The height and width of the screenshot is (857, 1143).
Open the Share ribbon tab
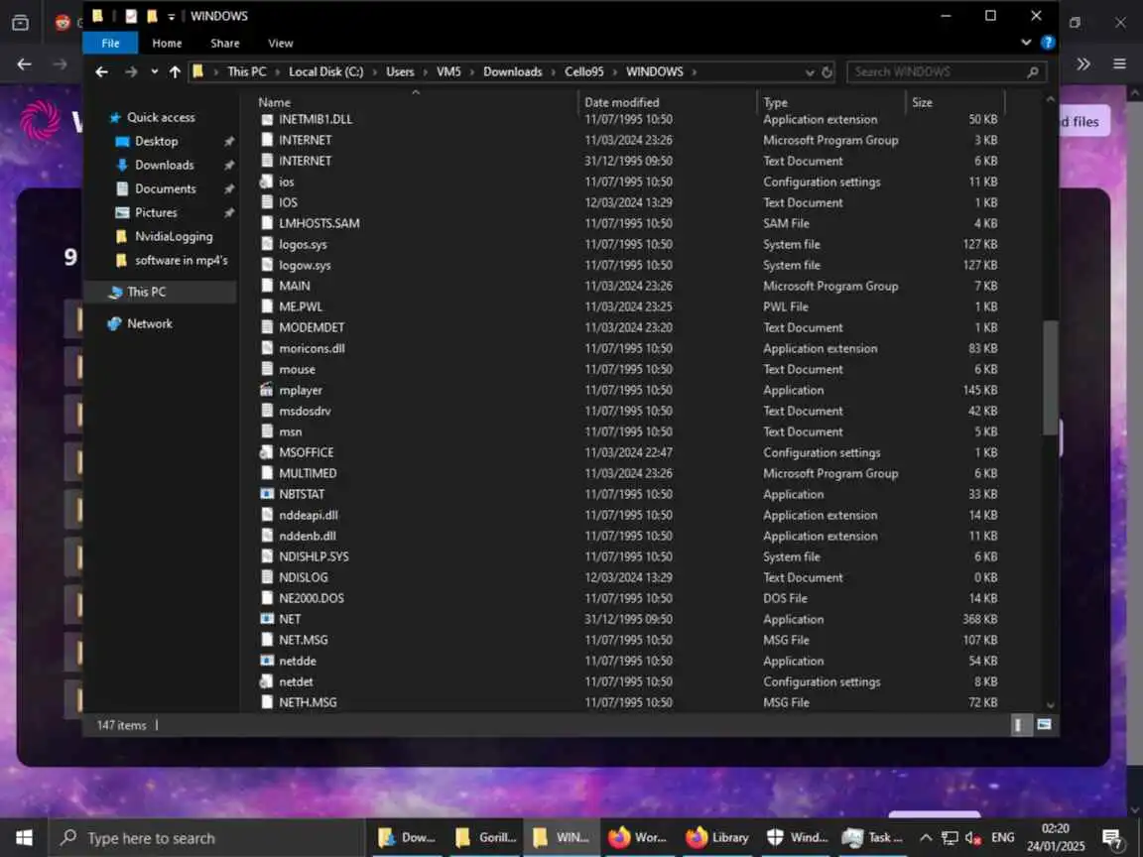coord(225,43)
